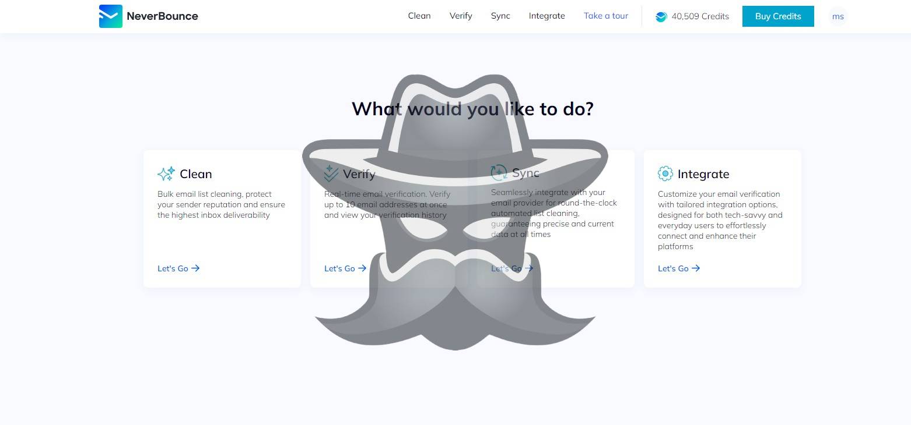Click the sparkles icon on the Clean card
Image resolution: width=911 pixels, height=425 pixels.
point(166,173)
